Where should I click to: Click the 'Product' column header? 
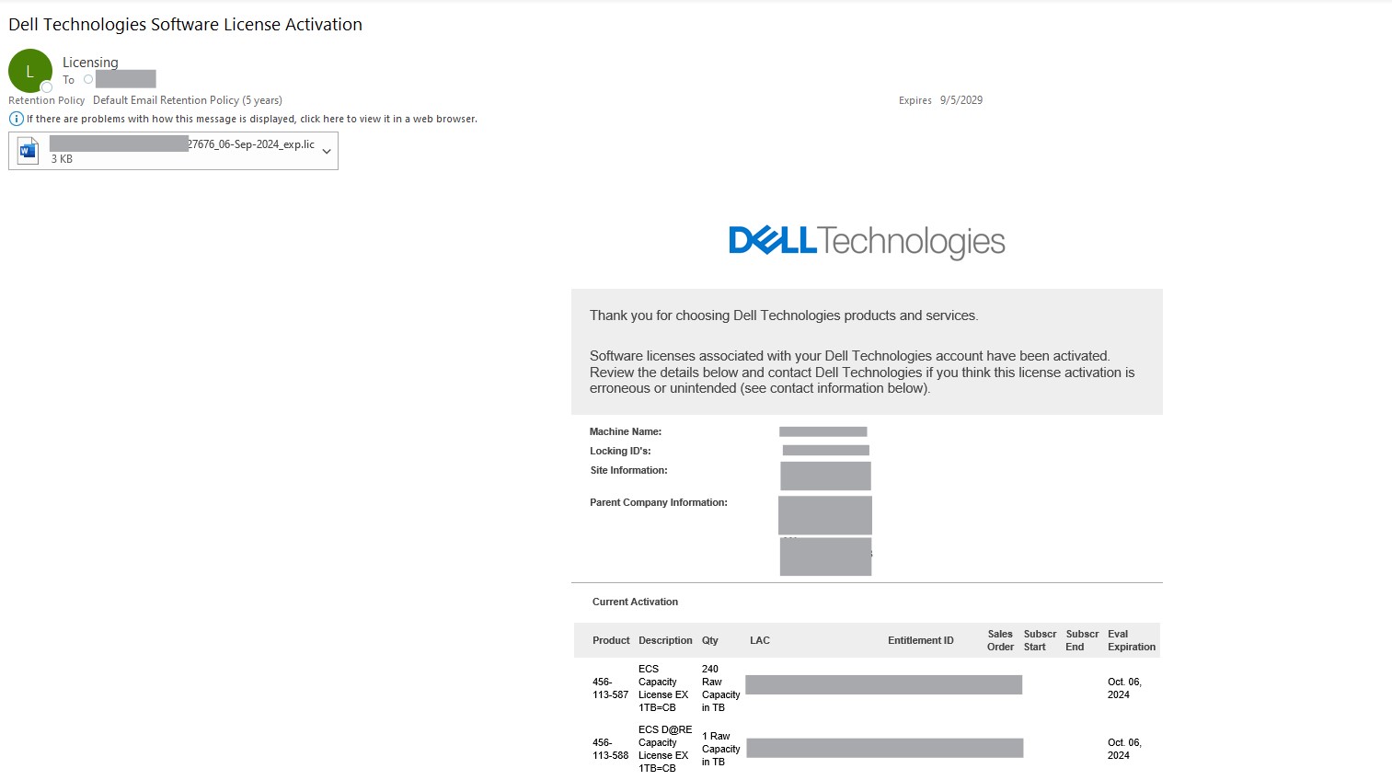pos(611,640)
